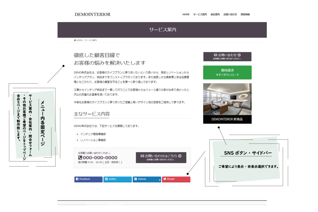Click the home icon in breadcrumb
Screen dimensions: 318x212
(x=75, y=40)
